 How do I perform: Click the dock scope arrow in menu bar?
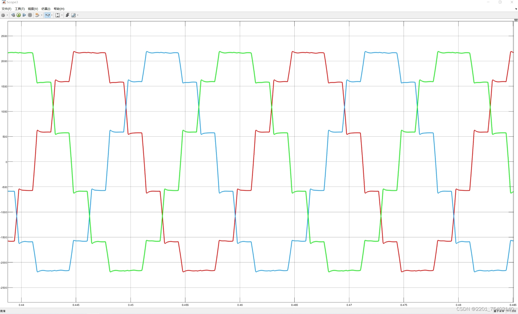point(516,9)
